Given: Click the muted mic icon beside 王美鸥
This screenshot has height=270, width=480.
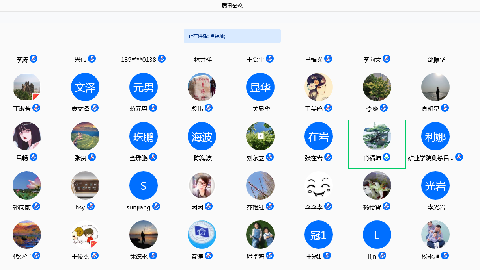Looking at the screenshot, I should click(328, 108).
